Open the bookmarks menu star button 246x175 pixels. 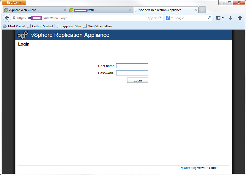[x=220, y=18]
